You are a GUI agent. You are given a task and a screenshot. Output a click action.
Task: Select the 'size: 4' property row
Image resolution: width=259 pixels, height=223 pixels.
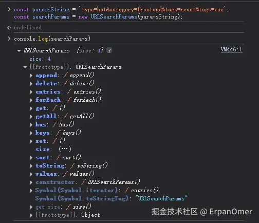[40, 59]
